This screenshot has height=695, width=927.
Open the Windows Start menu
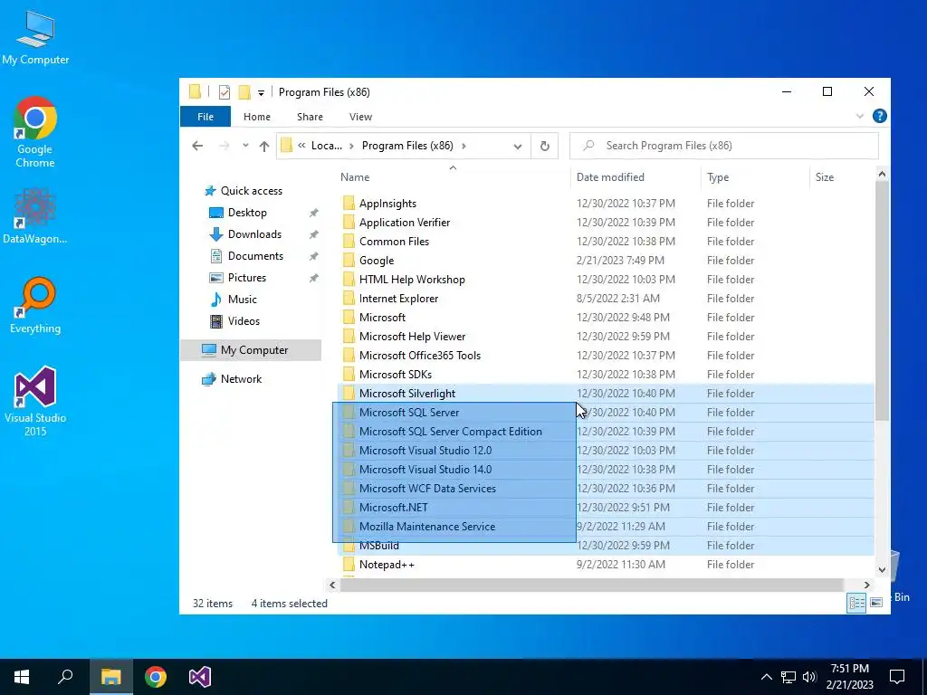click(22, 677)
